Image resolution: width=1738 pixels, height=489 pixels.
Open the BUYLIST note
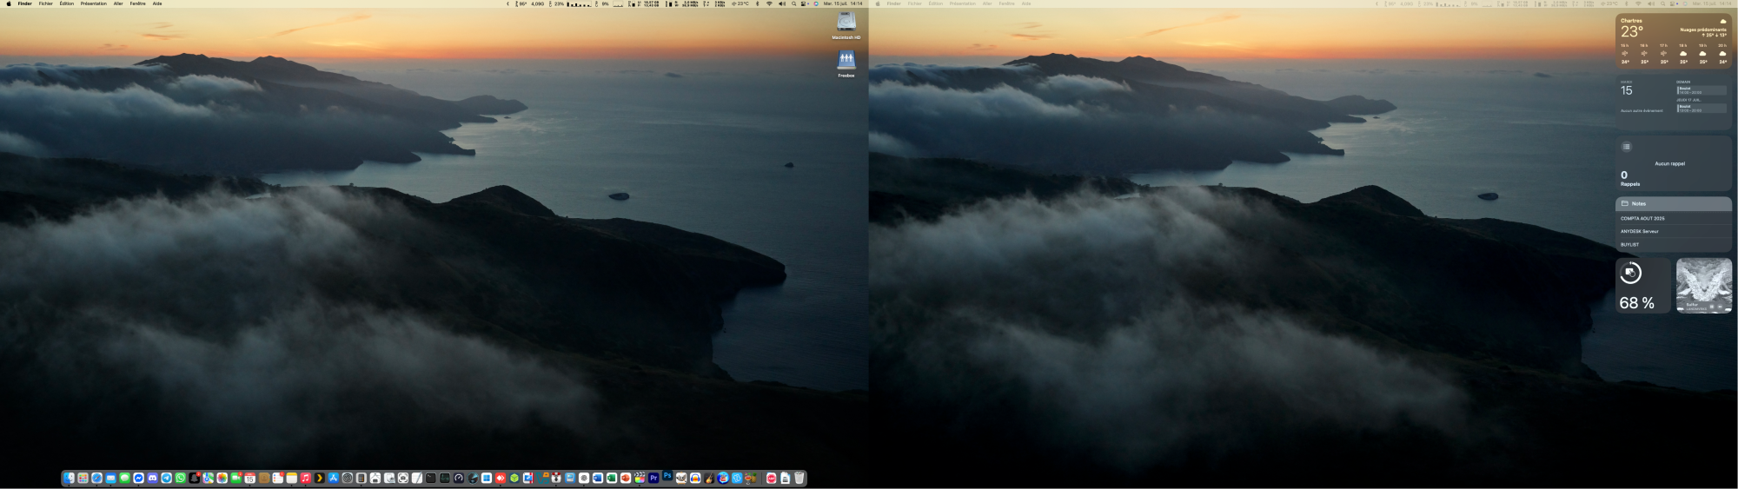tap(1674, 244)
